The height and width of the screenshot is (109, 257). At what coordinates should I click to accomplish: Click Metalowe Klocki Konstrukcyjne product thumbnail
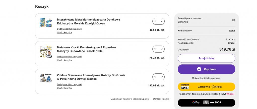pos(46,52)
